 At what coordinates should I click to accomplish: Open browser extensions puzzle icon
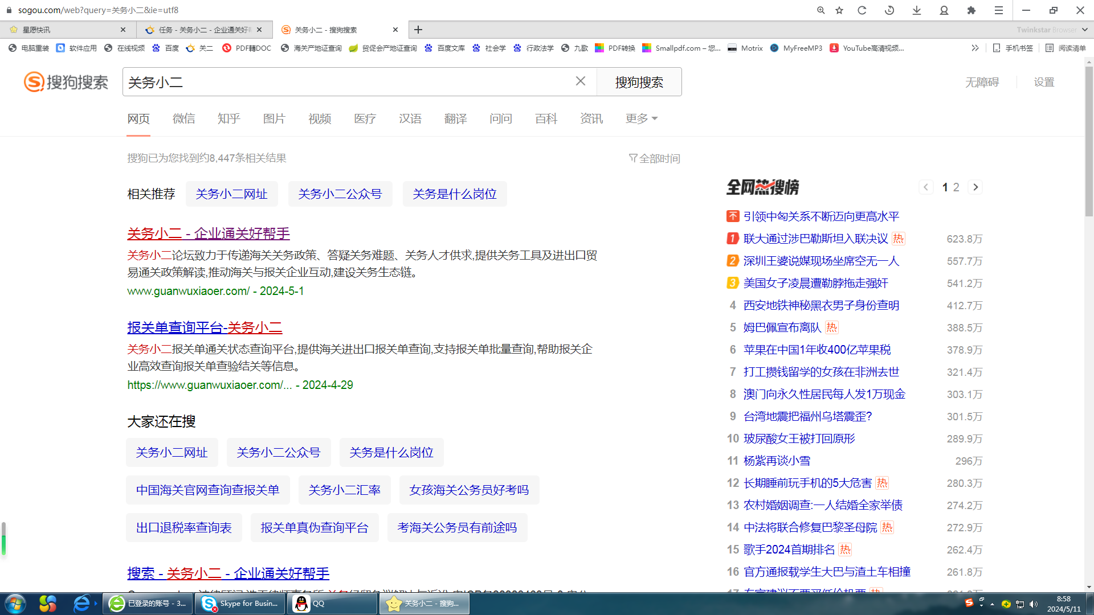(971, 10)
